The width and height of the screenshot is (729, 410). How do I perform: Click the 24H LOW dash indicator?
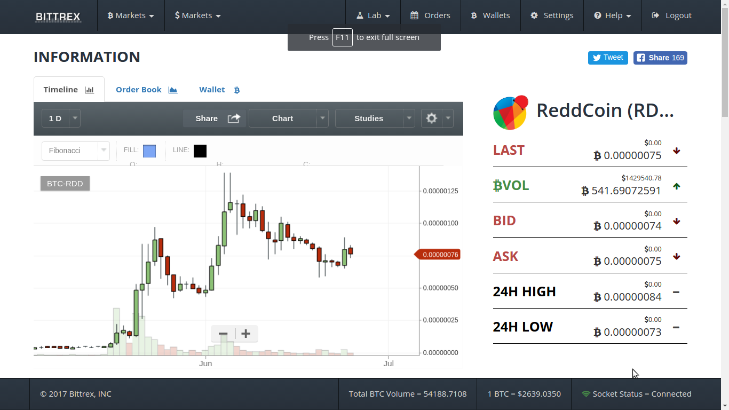coord(676,327)
